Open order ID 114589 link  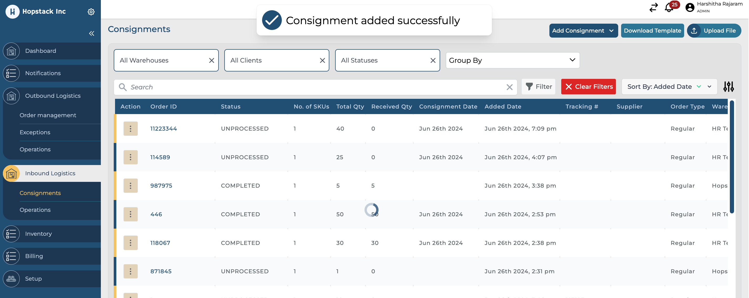pyautogui.click(x=160, y=157)
